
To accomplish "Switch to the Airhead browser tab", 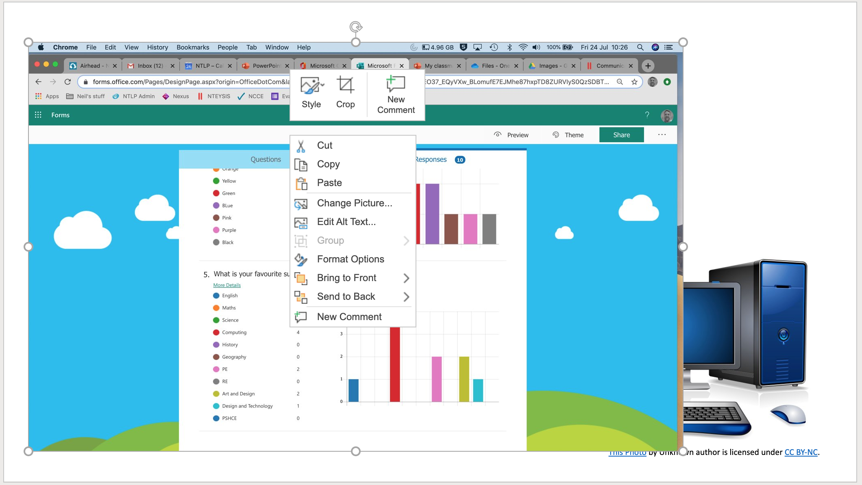I will point(94,66).
